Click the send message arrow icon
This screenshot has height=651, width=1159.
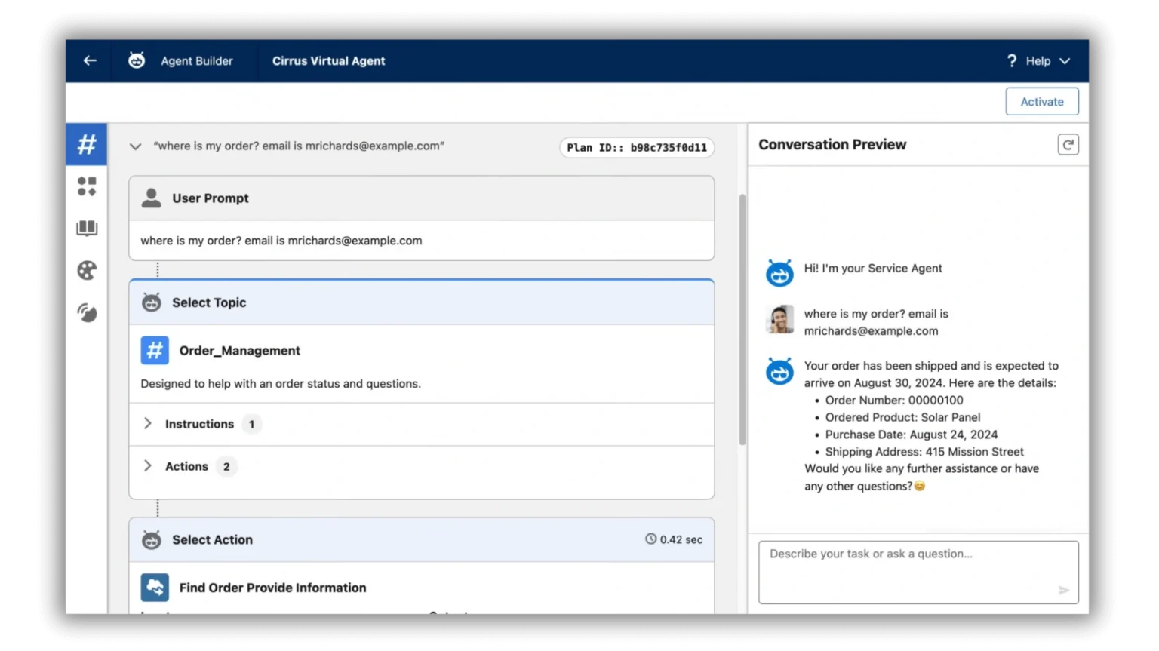pyautogui.click(x=1063, y=590)
